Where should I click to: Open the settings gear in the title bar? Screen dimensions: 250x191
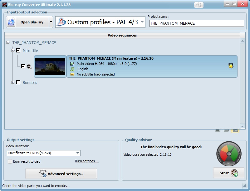tap(199, 5)
